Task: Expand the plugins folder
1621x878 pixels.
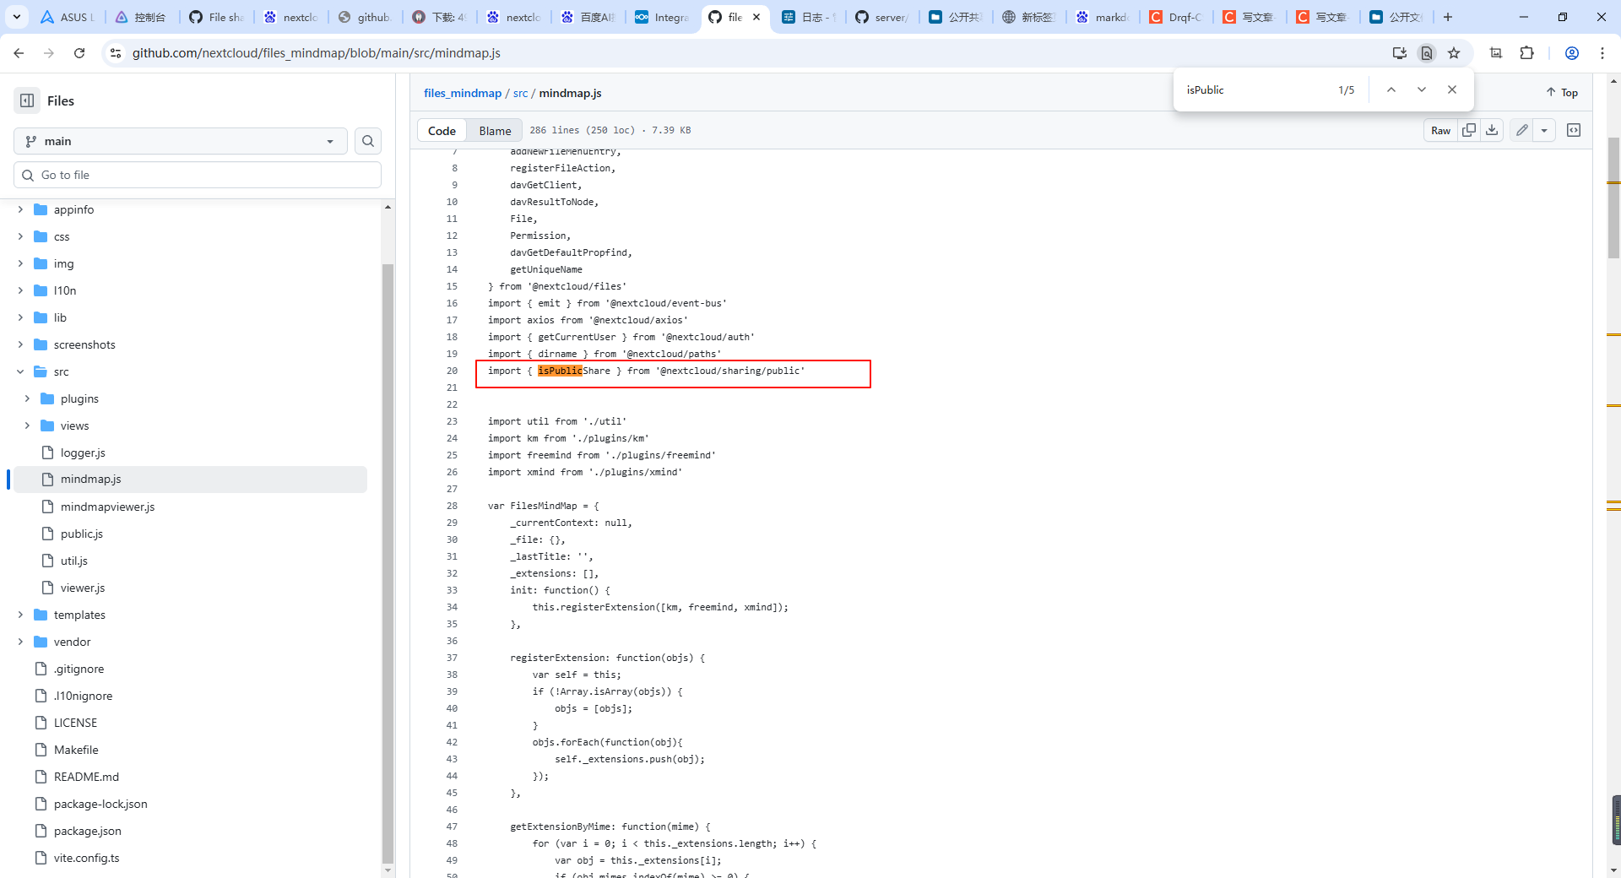Action: pyautogui.click(x=27, y=398)
